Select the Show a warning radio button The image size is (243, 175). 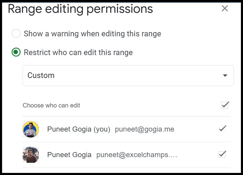point(16,33)
